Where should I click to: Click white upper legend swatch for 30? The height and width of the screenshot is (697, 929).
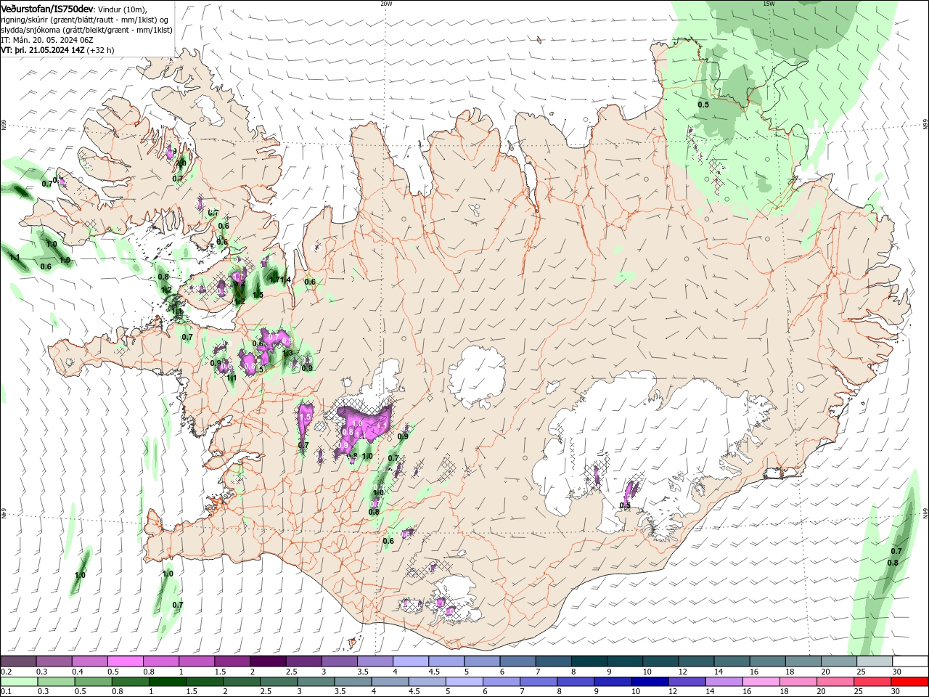(909, 661)
